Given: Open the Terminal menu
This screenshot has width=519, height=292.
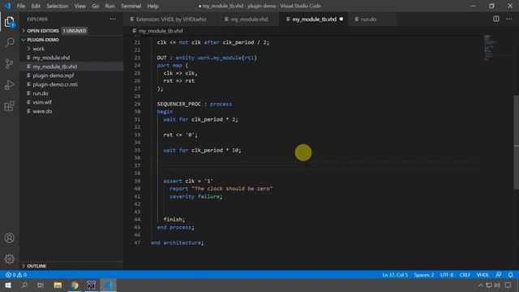Looking at the screenshot, I should pos(131,6).
